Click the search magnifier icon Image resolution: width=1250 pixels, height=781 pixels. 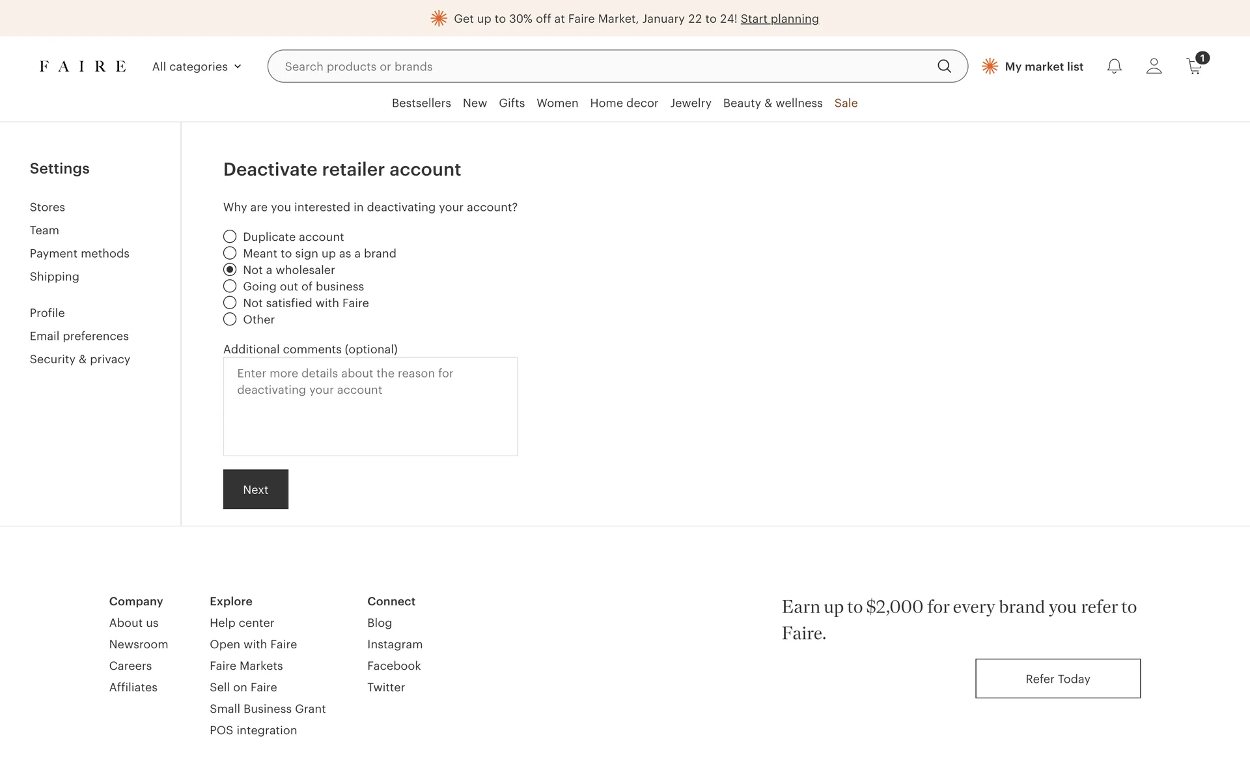[944, 66]
